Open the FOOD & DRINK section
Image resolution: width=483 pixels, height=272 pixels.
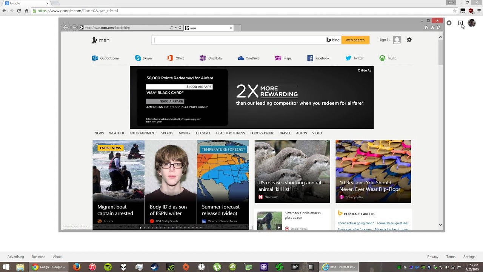pyautogui.click(x=262, y=133)
